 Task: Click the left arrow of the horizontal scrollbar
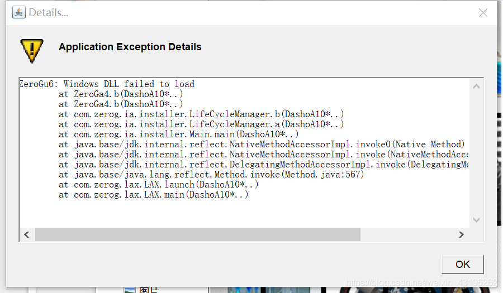[x=27, y=235]
